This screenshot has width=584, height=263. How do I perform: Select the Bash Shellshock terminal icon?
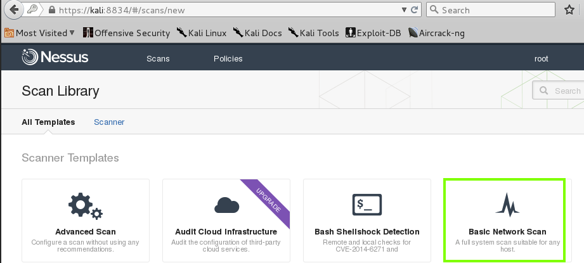click(367, 205)
